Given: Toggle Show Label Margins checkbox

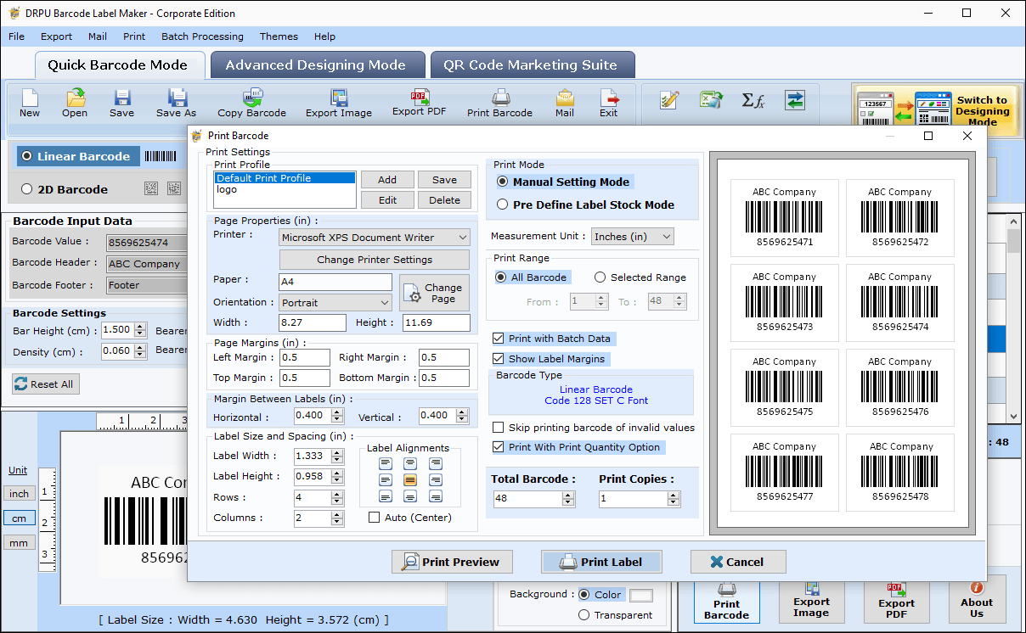Looking at the screenshot, I should pyautogui.click(x=499, y=359).
